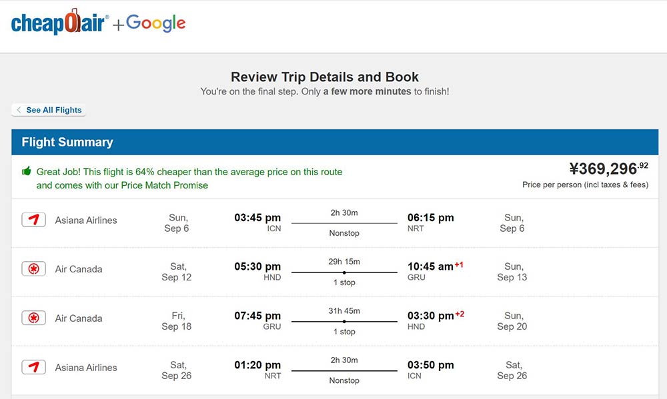The height and width of the screenshot is (399, 667).
Task: Click the Flight Summary header bar
Action: tap(335, 142)
